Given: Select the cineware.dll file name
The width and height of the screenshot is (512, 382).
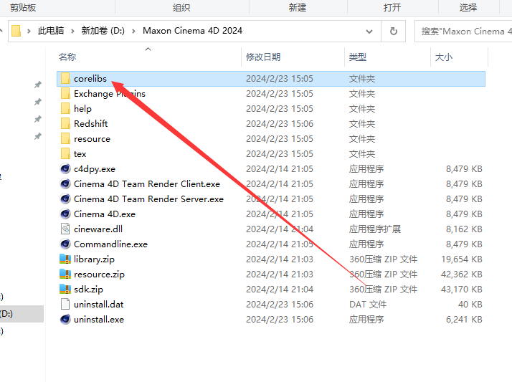Looking at the screenshot, I should [98, 229].
